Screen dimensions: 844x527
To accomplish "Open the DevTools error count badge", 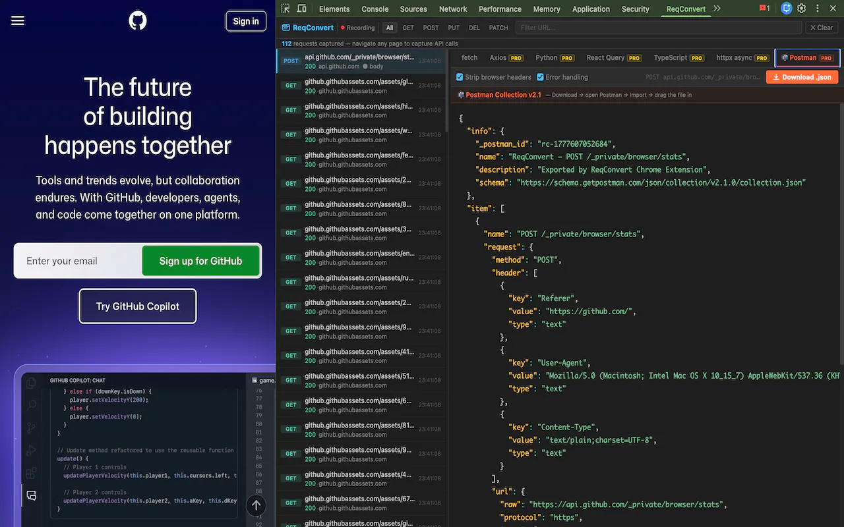I will pos(765,9).
